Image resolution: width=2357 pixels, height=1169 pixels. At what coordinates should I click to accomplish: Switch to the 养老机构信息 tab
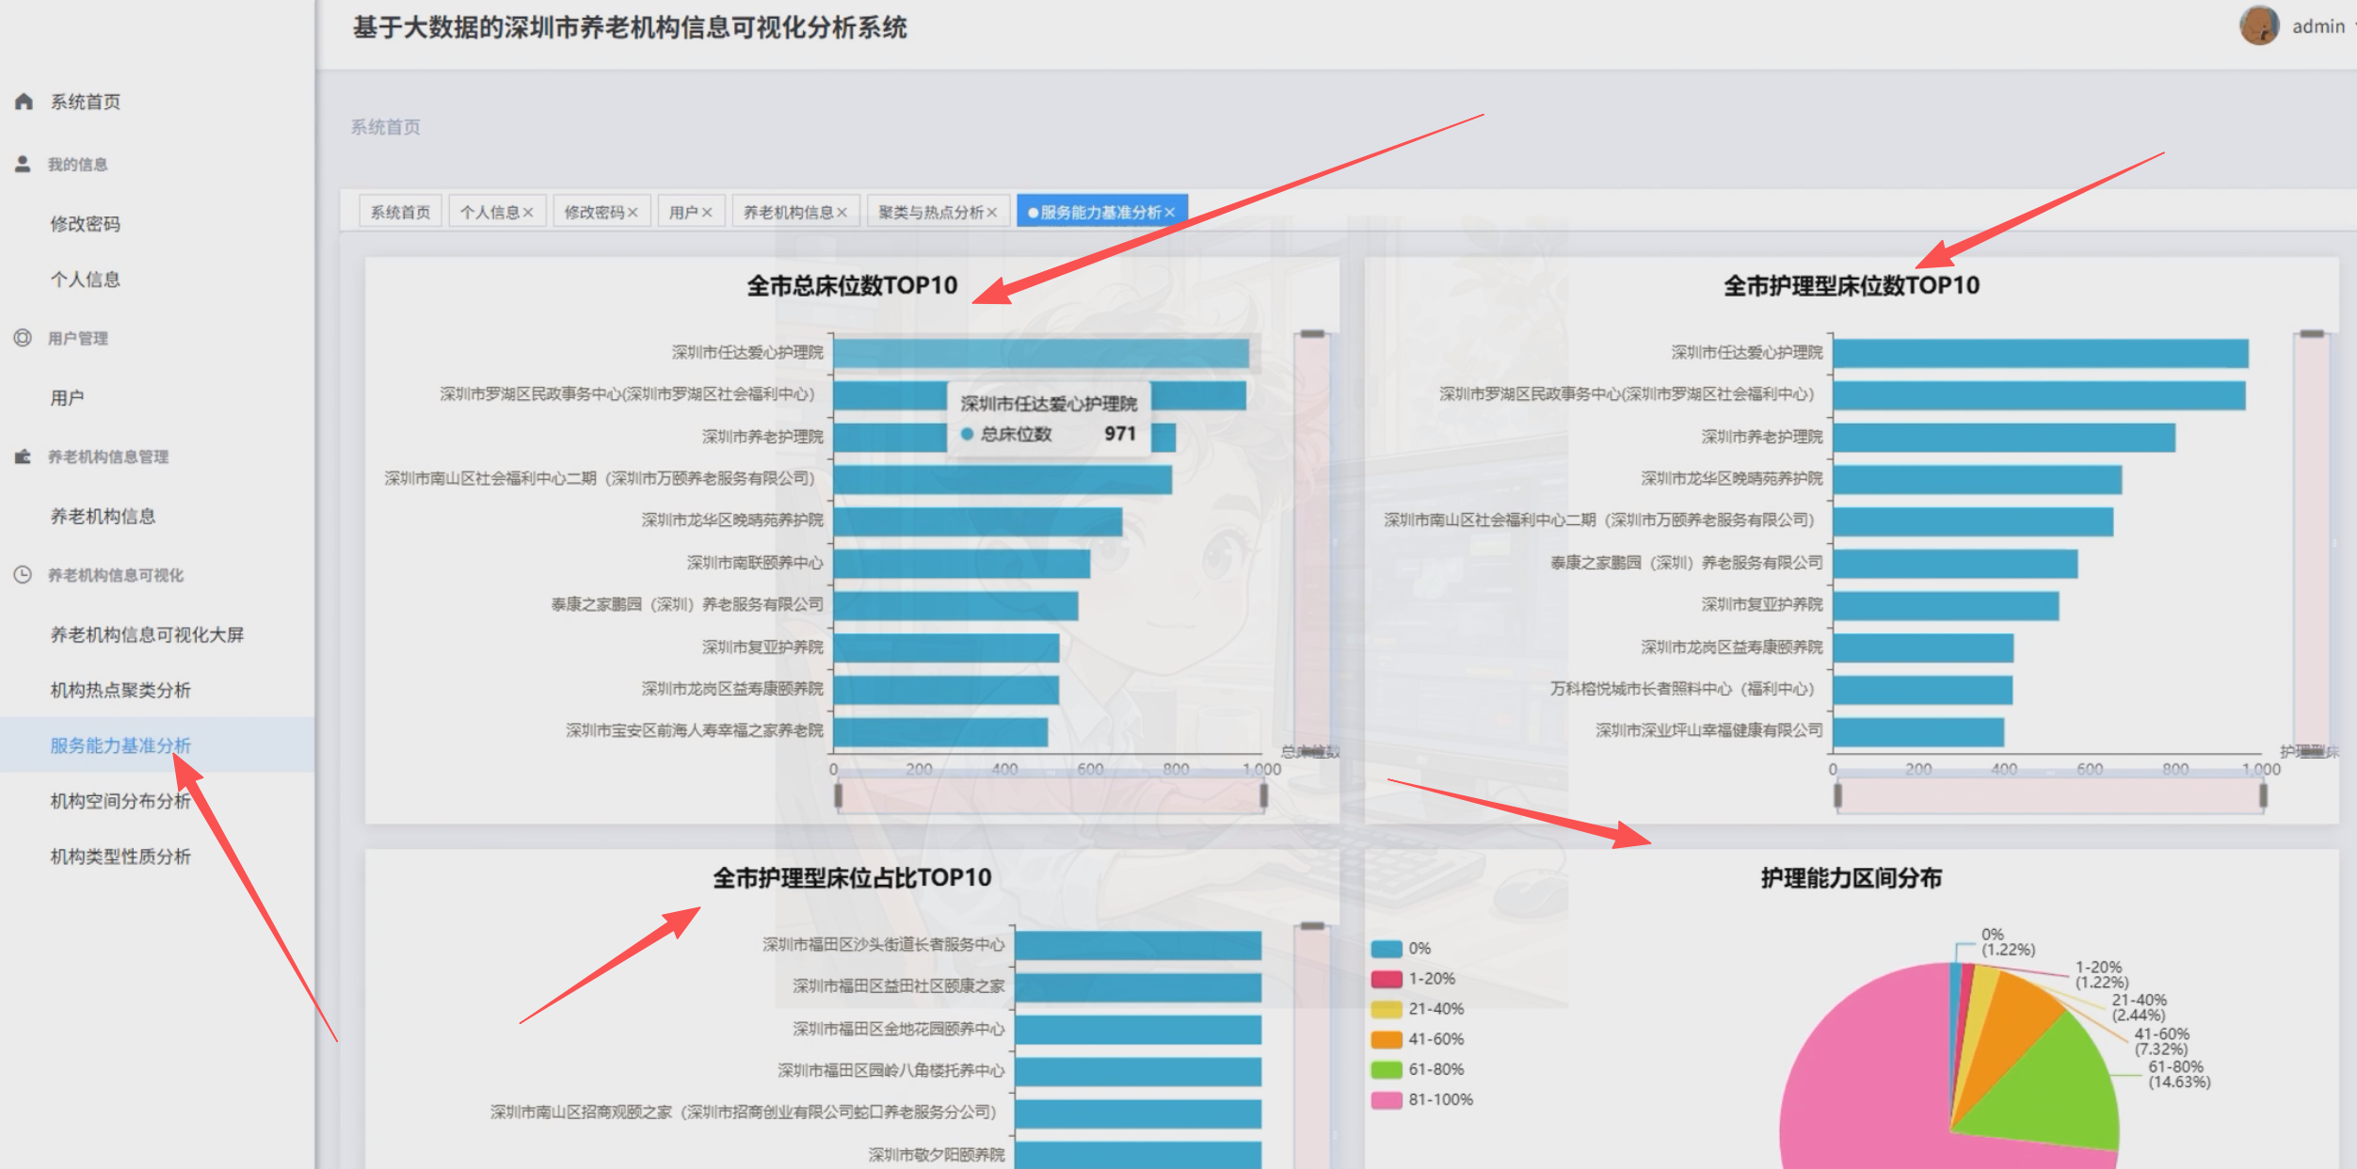[788, 213]
